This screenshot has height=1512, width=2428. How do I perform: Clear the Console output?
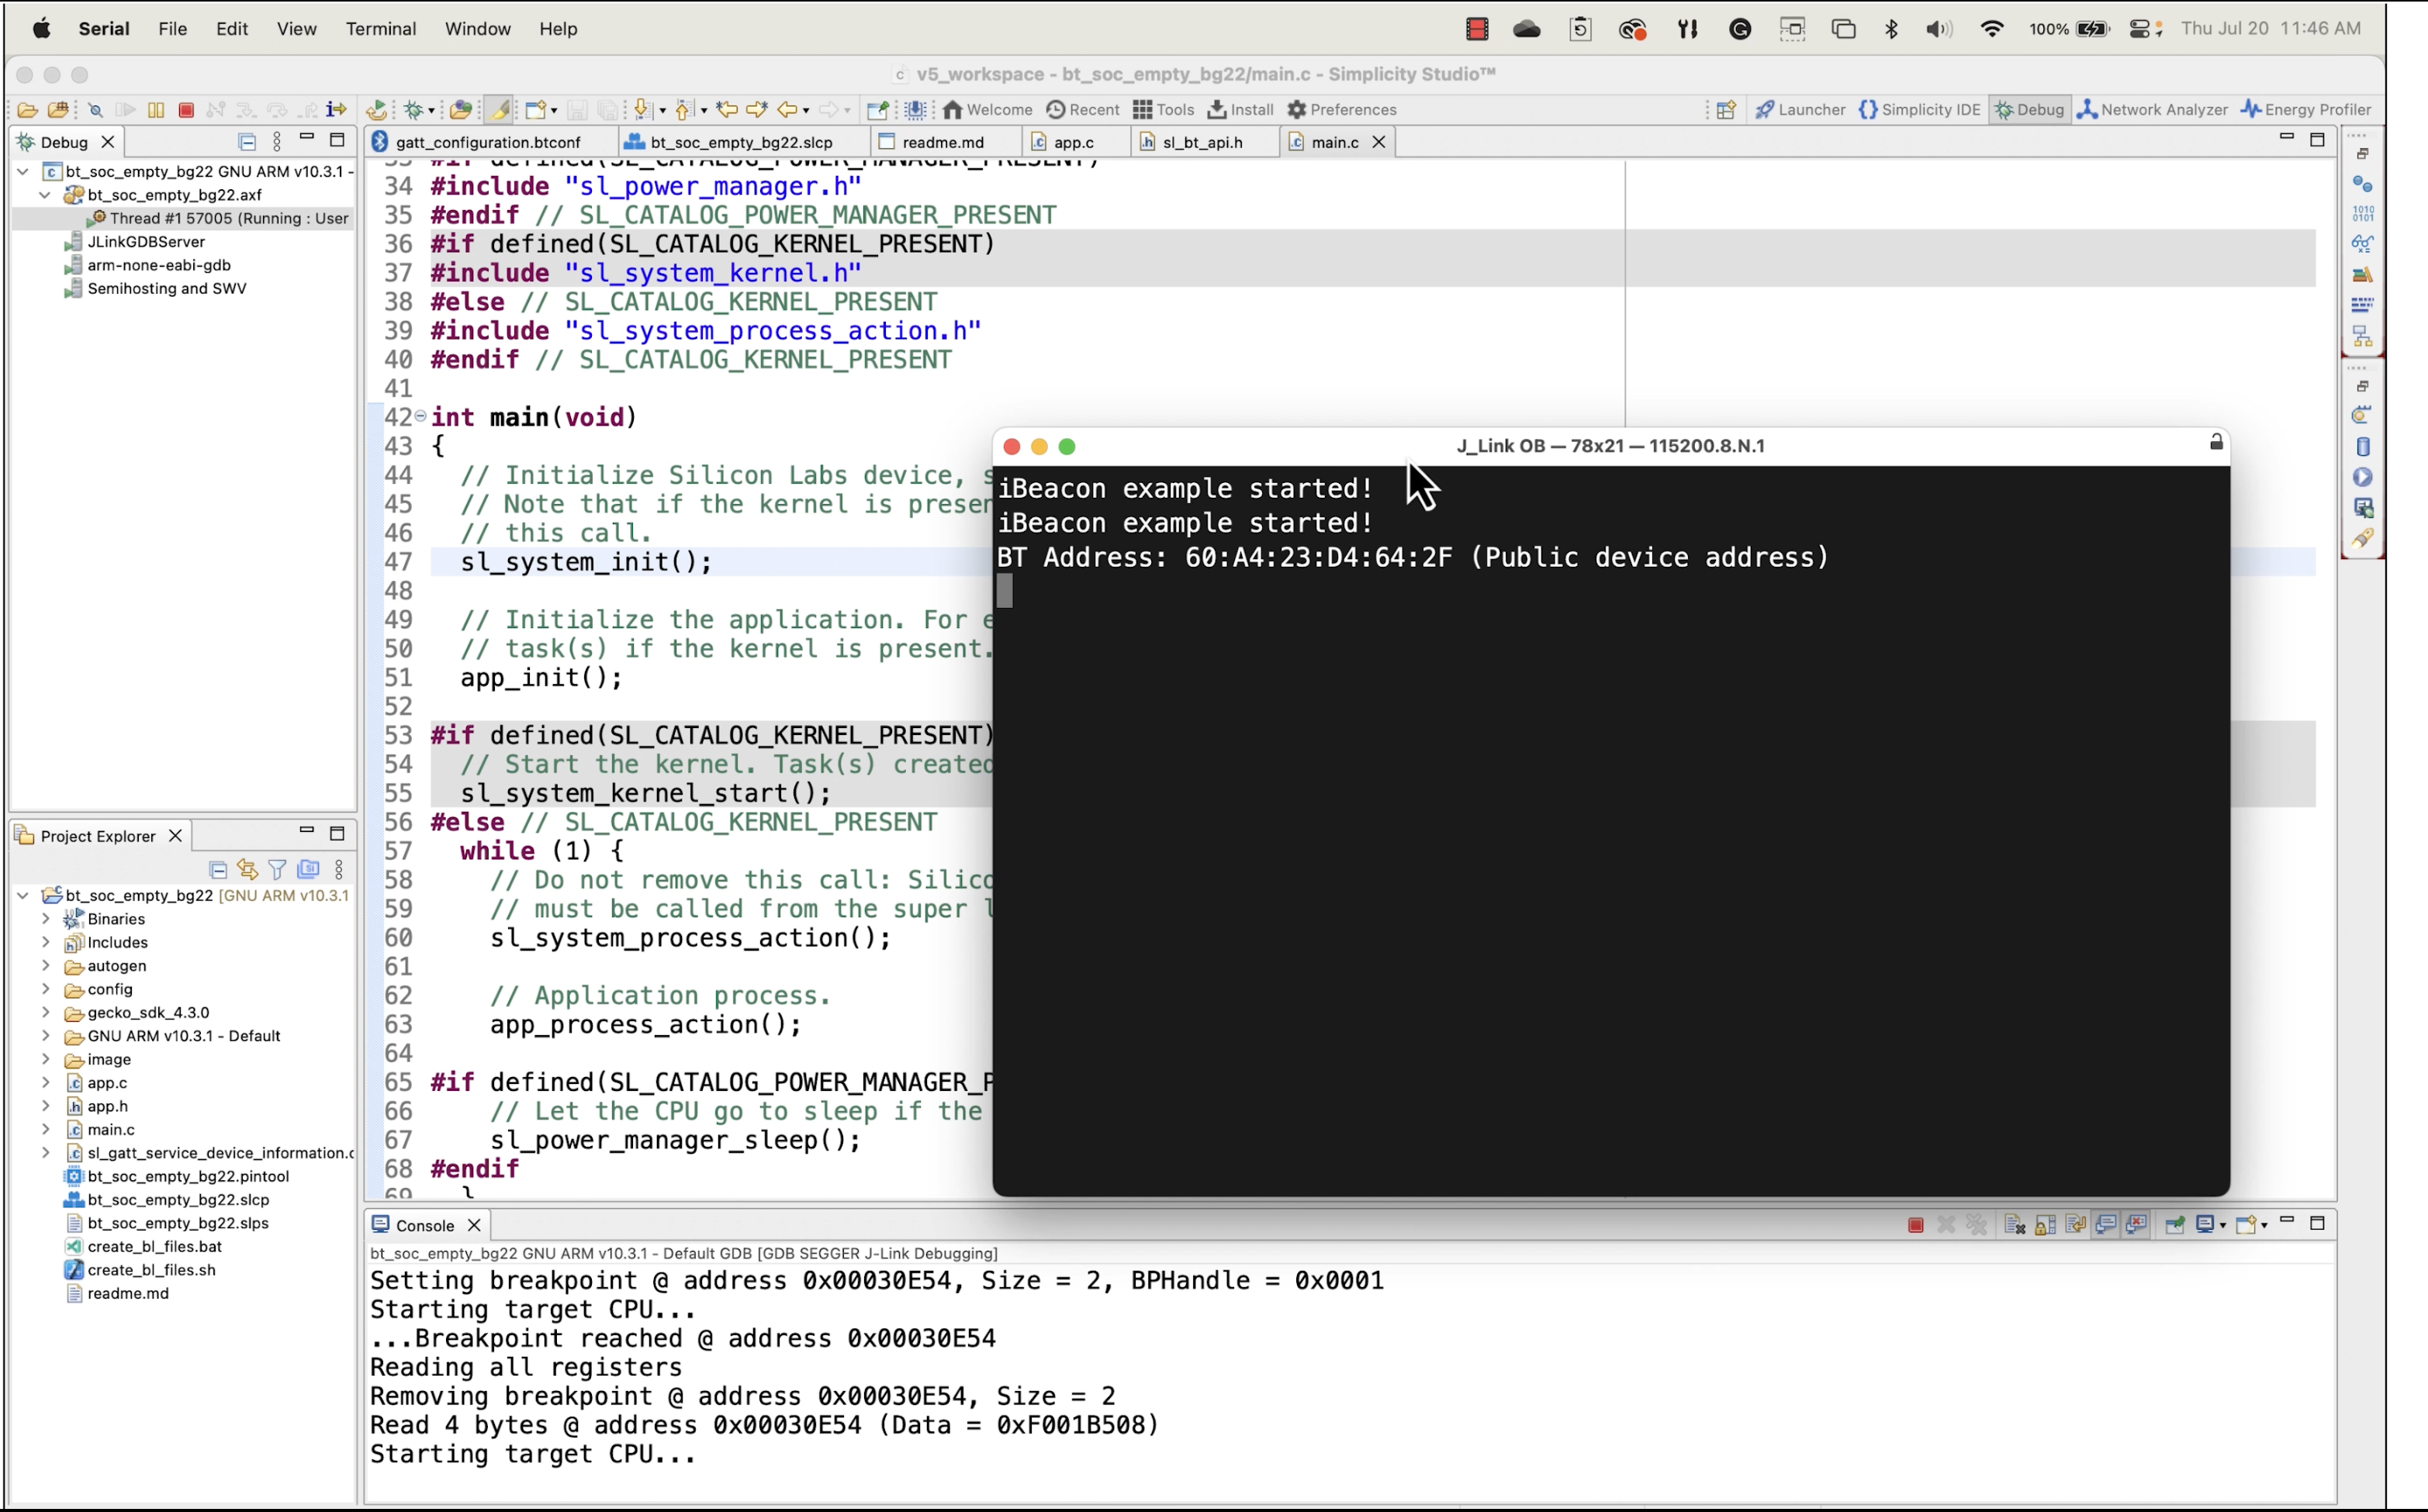click(x=2015, y=1225)
